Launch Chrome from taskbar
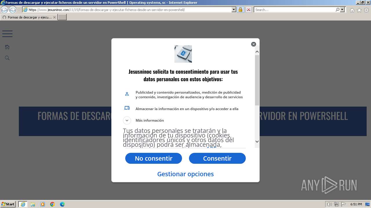The image size is (371, 208). [52, 204]
